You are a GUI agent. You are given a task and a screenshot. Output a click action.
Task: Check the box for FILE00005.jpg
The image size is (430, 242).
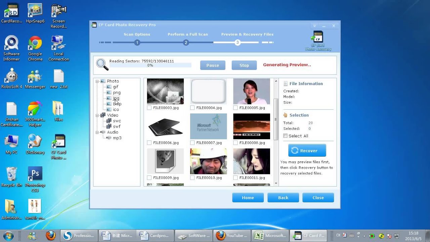(235, 108)
